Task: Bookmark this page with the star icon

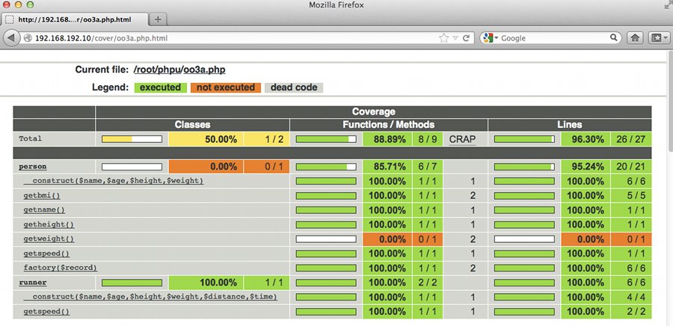Action: (x=443, y=37)
